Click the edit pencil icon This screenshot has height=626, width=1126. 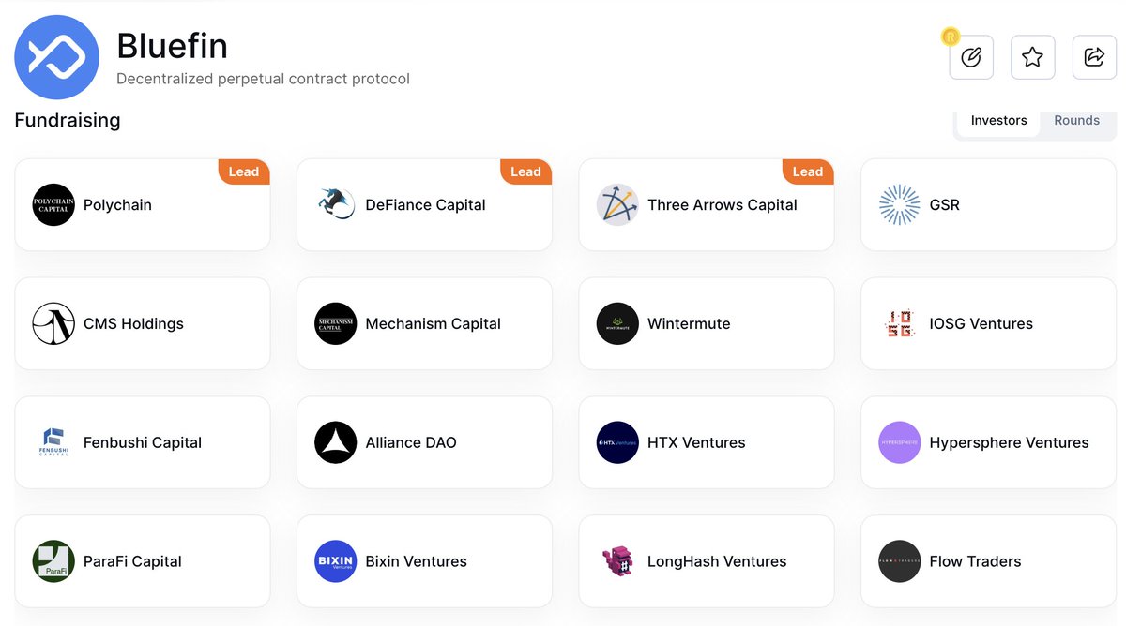tap(971, 57)
